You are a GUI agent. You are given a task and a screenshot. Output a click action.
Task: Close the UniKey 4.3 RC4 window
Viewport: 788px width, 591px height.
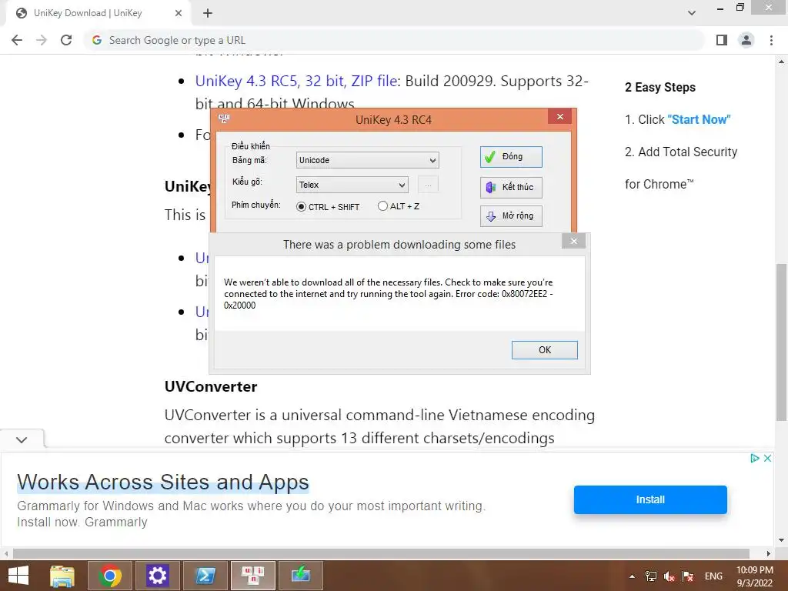pos(560,117)
